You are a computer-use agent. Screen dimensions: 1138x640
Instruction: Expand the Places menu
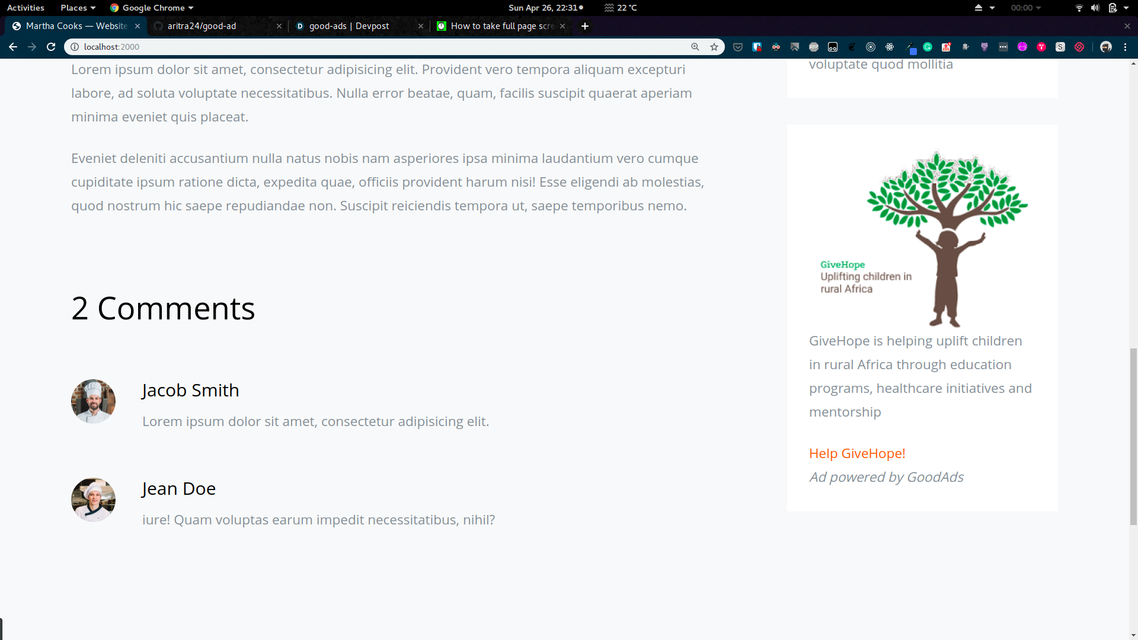[x=78, y=8]
